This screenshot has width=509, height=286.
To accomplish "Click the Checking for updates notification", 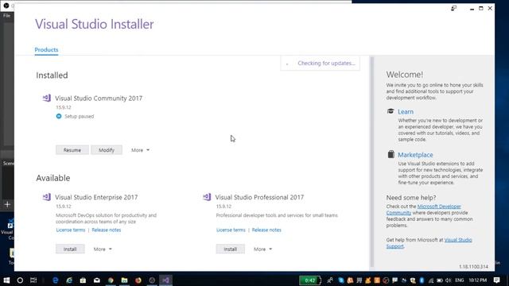I will (x=320, y=64).
